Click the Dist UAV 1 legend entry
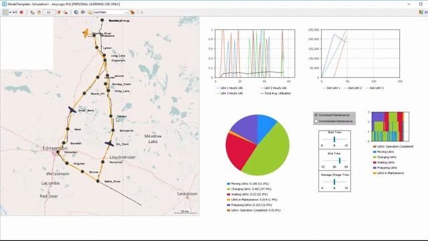Image resolution: width=428 pixels, height=241 pixels. click(332, 88)
